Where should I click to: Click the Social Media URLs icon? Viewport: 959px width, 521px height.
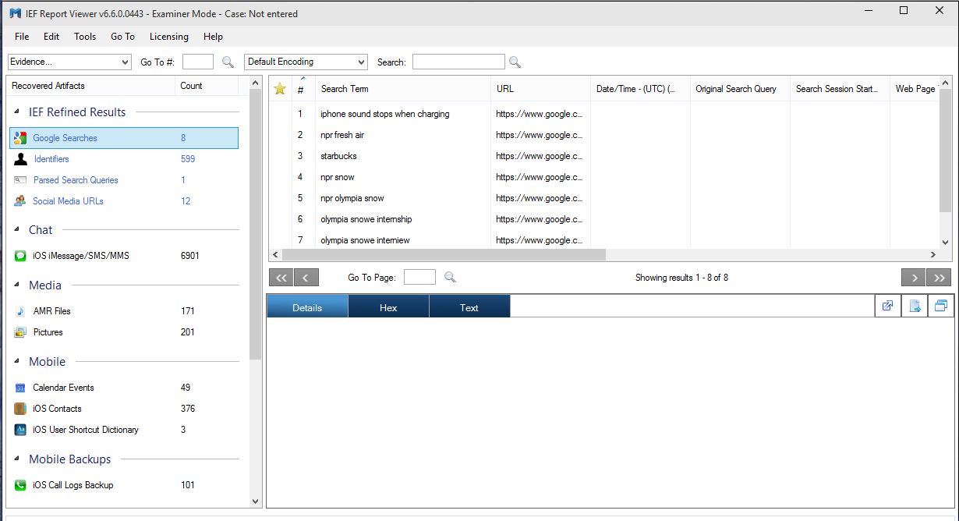pyautogui.click(x=20, y=201)
